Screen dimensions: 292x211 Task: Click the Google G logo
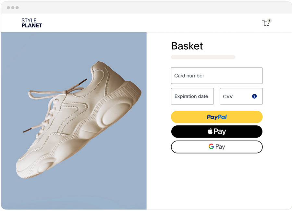(x=211, y=147)
